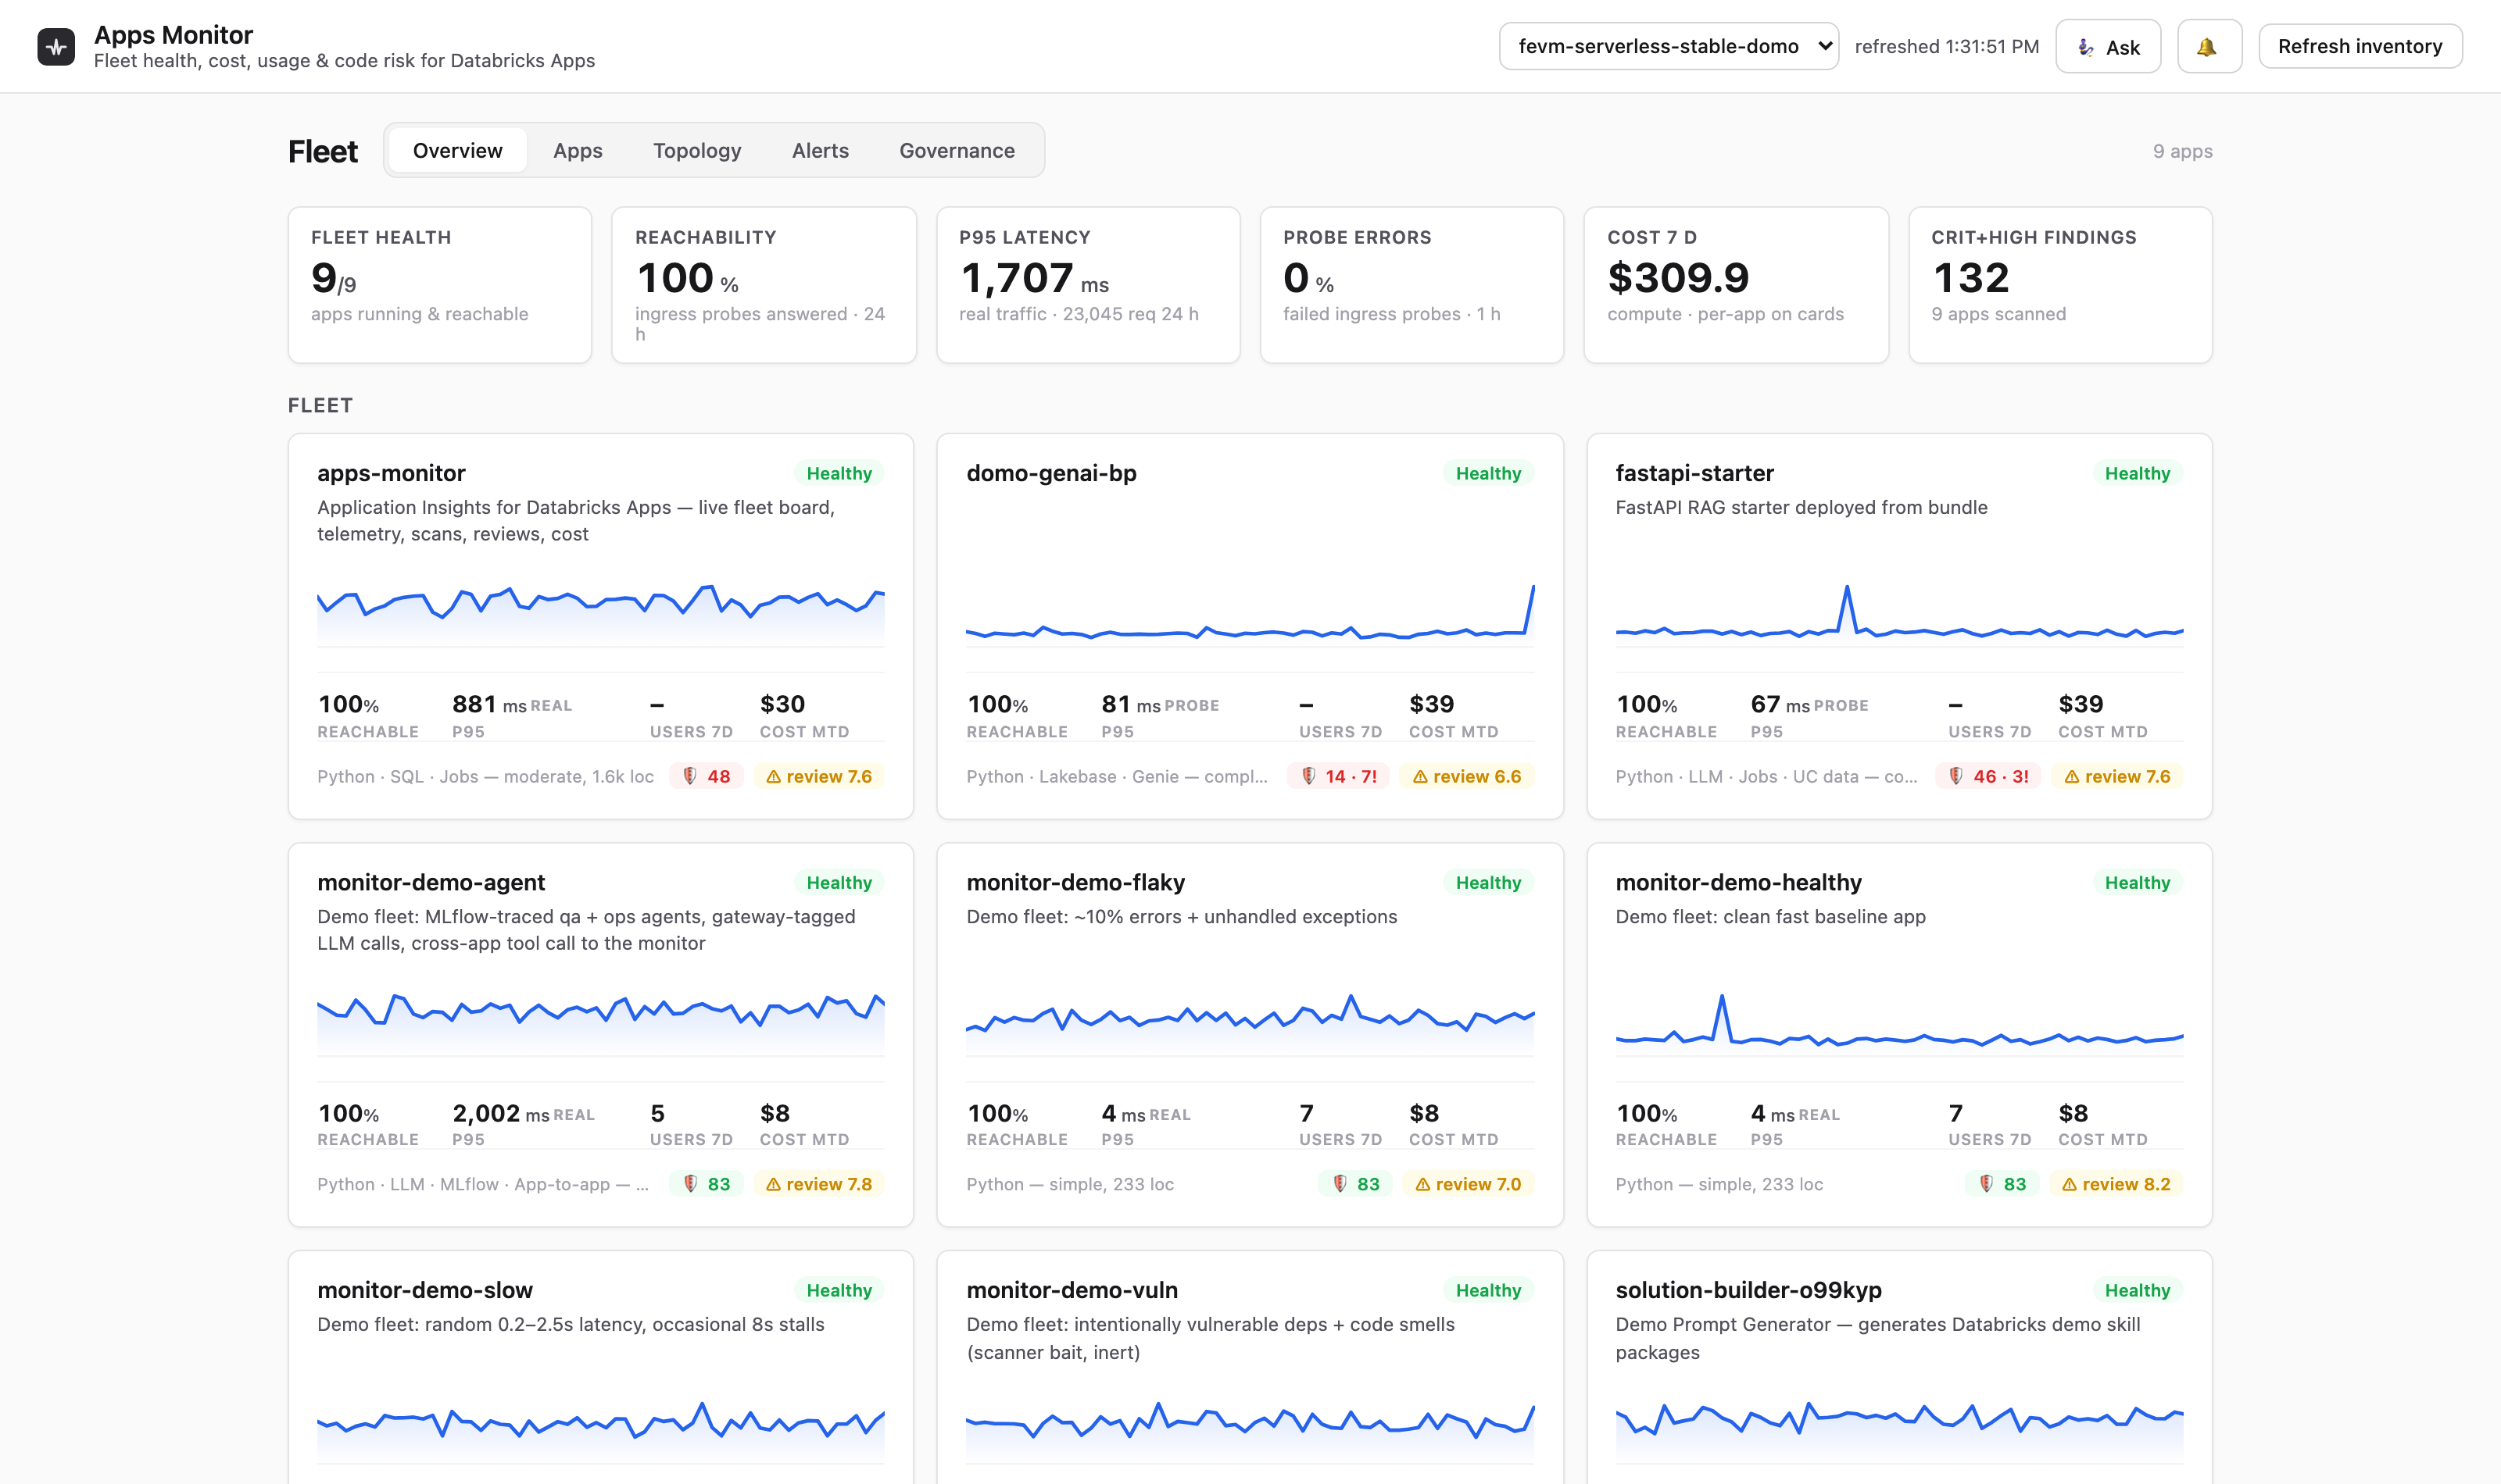Click the Healthy status badge on monitor-demo-flaky
2501x1484 pixels.
coord(1489,882)
